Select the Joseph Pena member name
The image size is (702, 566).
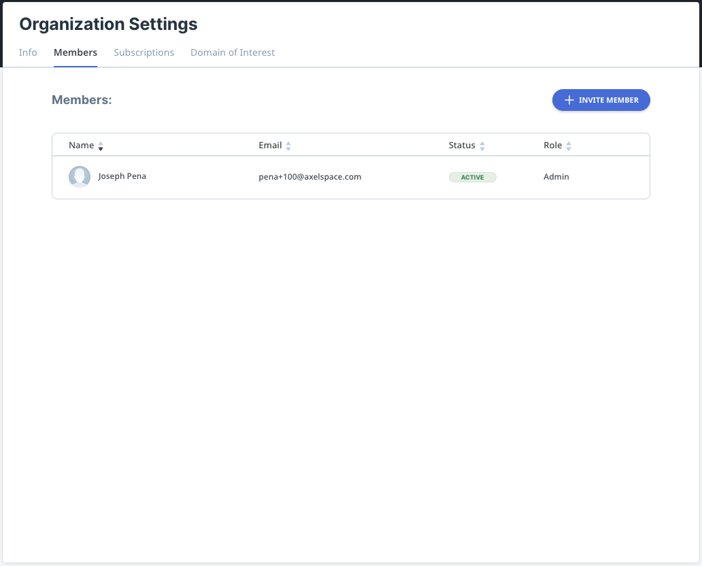pyautogui.click(x=122, y=176)
